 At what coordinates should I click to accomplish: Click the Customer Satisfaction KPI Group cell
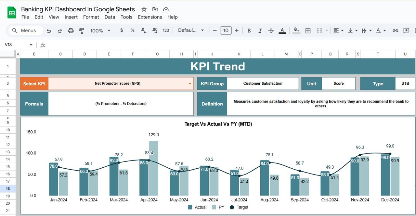click(x=263, y=84)
